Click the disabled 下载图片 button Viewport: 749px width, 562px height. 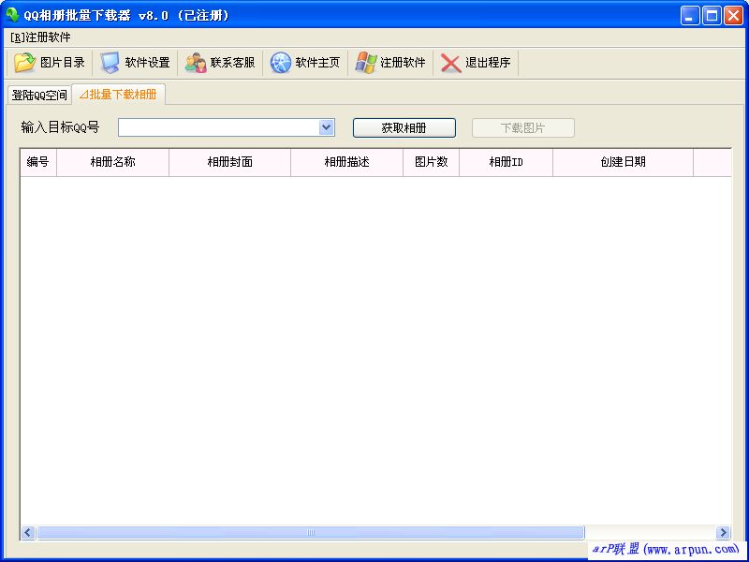tap(523, 127)
